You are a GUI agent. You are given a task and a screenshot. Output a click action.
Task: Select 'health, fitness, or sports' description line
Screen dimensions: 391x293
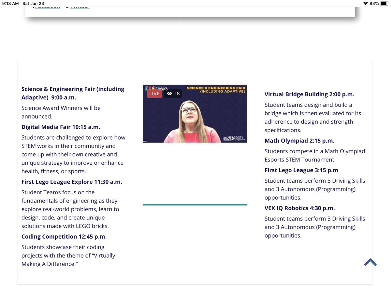pos(53,171)
